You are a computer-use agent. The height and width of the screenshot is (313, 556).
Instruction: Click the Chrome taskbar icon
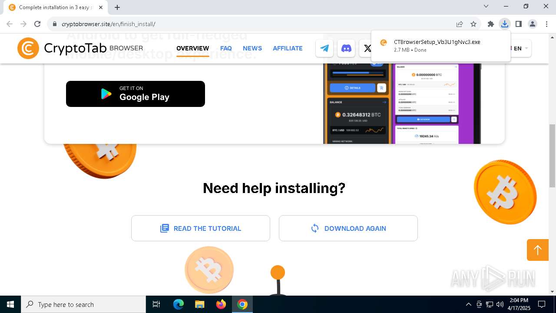[242, 304]
